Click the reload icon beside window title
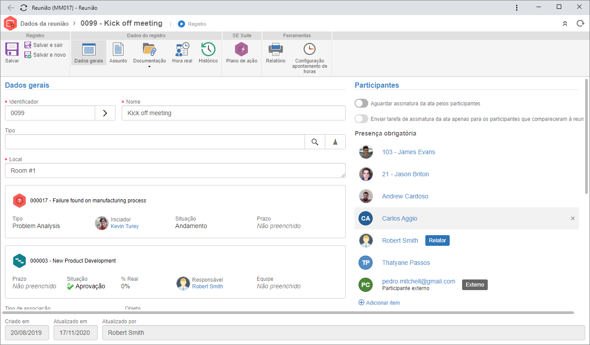This screenshot has width=590, height=345. tap(24, 8)
